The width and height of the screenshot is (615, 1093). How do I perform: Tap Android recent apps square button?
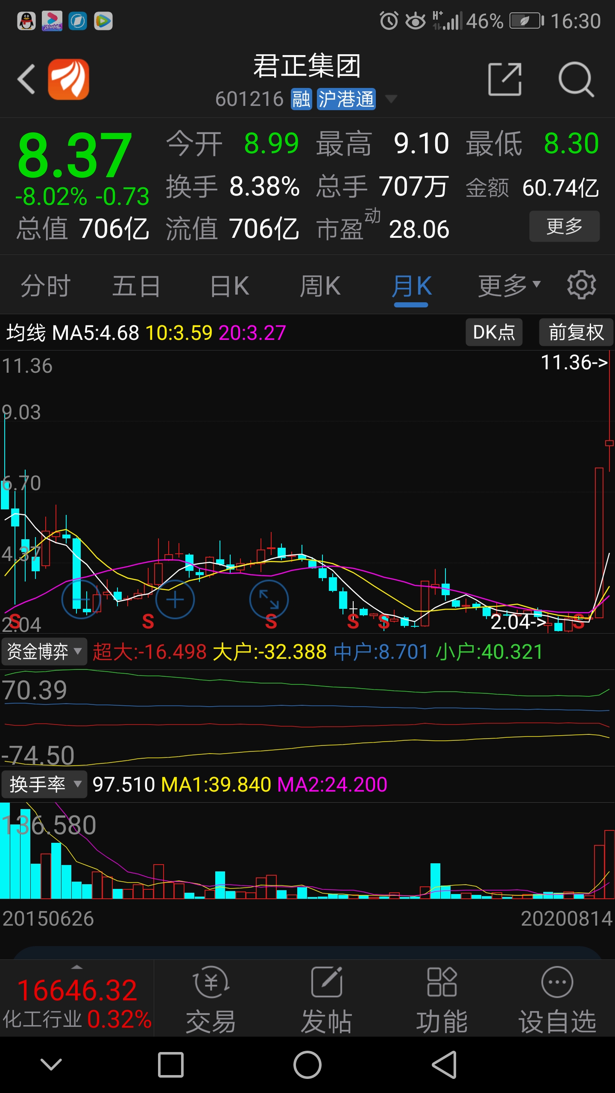tap(171, 1065)
